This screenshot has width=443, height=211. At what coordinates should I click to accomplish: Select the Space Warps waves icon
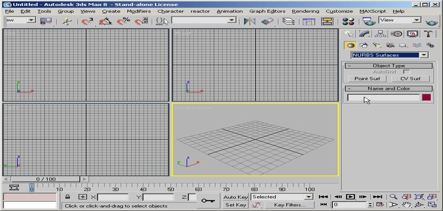coord(417,45)
